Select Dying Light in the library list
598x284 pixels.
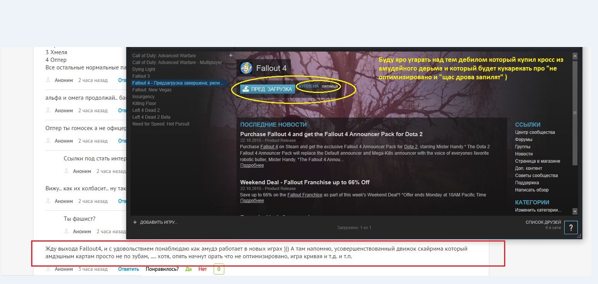pyautogui.click(x=144, y=69)
